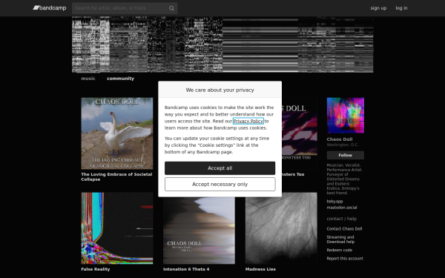Open the log in link
This screenshot has width=445, height=278.
click(x=401, y=8)
